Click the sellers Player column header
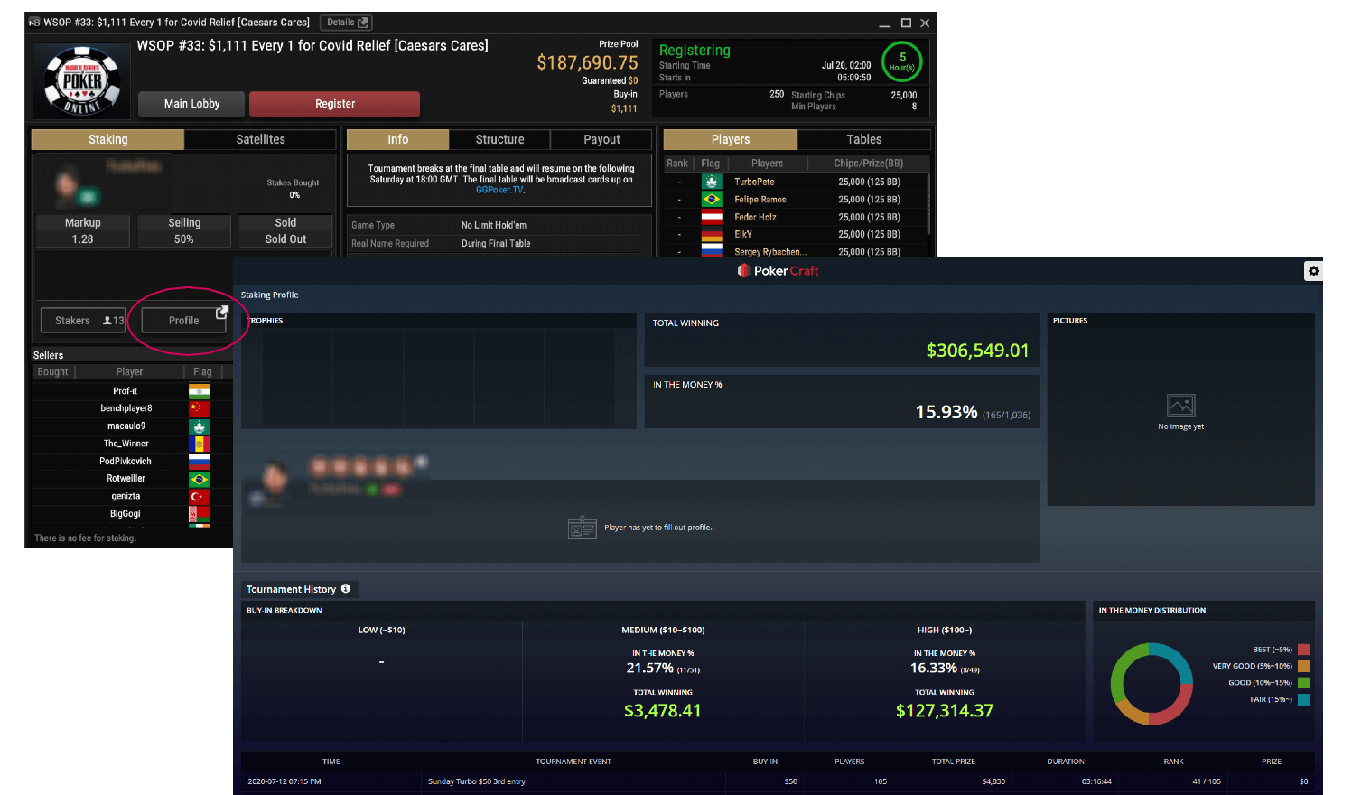The image size is (1352, 795). pos(129,372)
